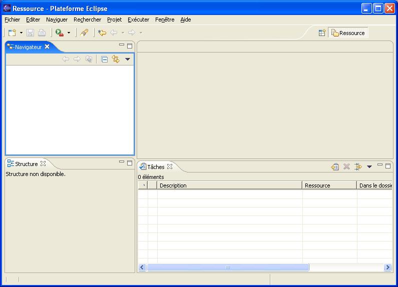Click the Search flashlight toolbar icon
Screen dimensions: 398x287
(84, 32)
